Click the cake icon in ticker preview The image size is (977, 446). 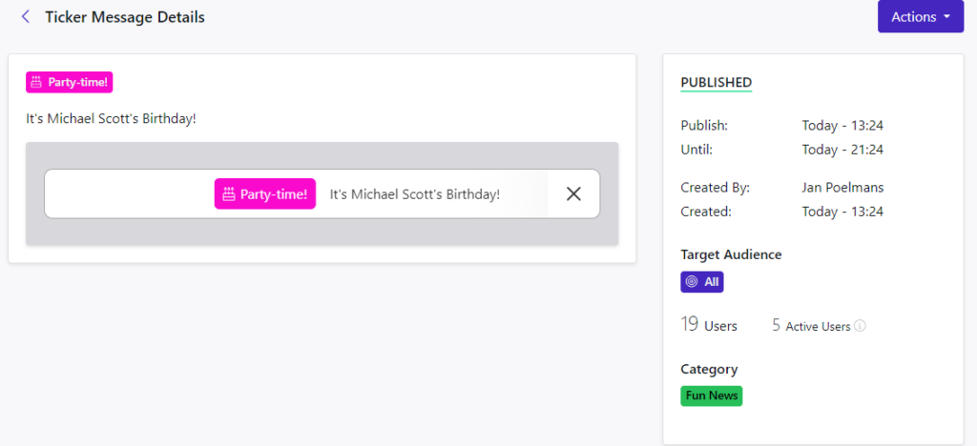(229, 194)
